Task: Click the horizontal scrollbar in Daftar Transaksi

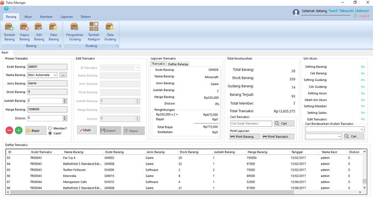Action: click(152, 192)
